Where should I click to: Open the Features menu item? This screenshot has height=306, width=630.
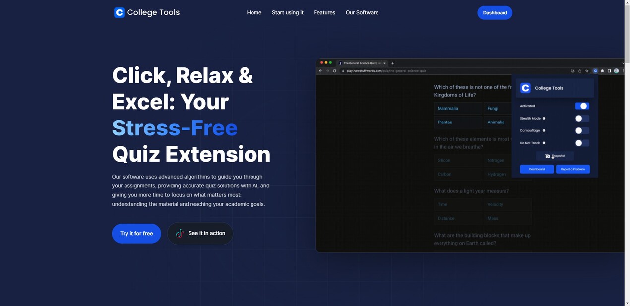click(324, 12)
